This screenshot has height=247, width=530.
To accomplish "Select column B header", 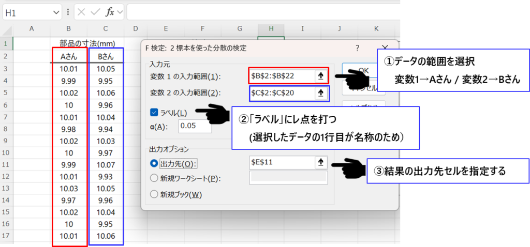I will pyautogui.click(x=68, y=28).
